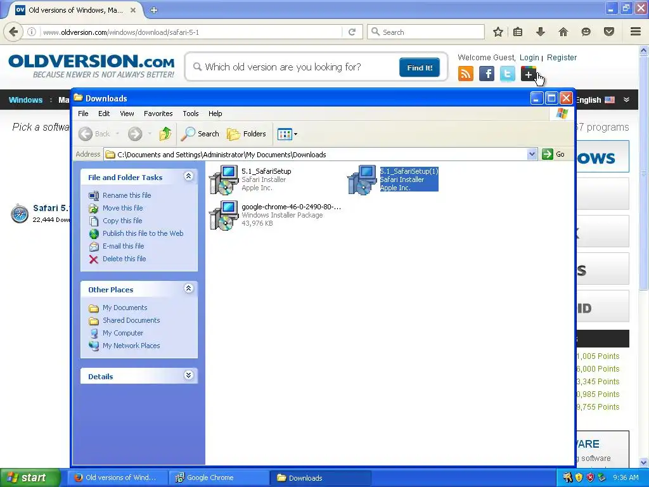Collapse the Other Places panel
The width and height of the screenshot is (649, 487).
[188, 289]
